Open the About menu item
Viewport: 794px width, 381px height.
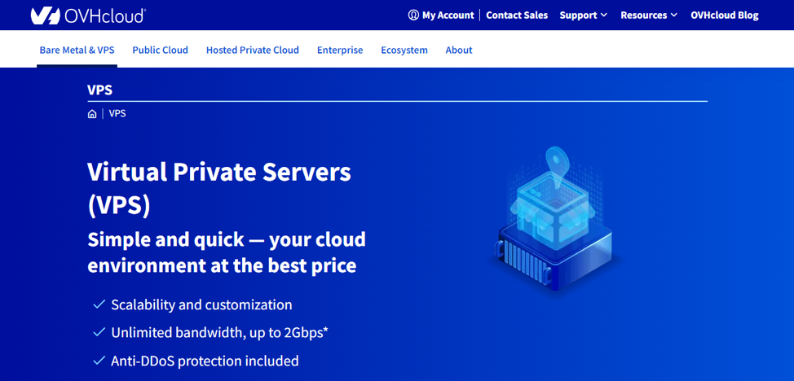tap(458, 50)
